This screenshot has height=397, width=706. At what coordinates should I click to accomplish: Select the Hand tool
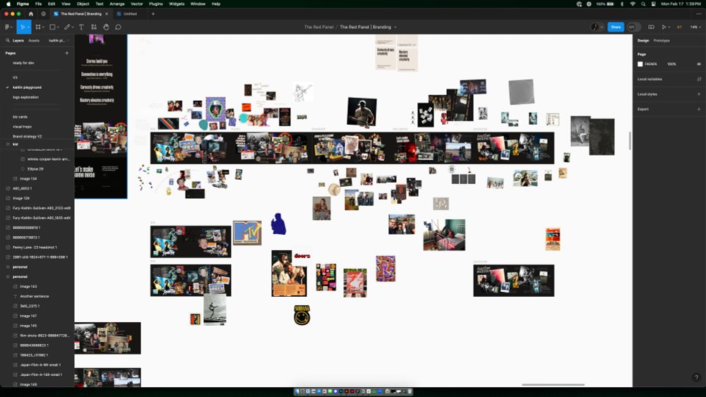click(x=106, y=27)
